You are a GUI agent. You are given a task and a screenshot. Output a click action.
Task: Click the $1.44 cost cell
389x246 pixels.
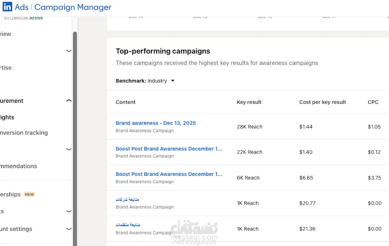pos(306,127)
